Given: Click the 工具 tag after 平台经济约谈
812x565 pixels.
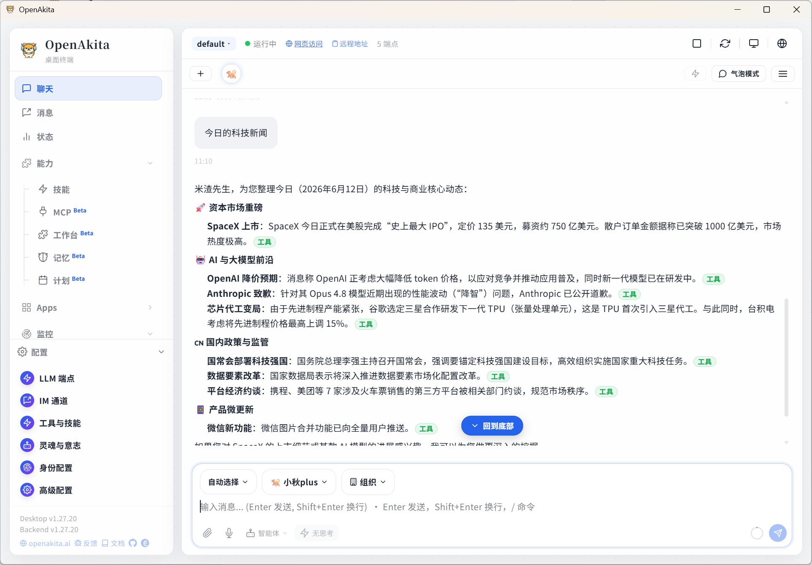Looking at the screenshot, I should 606,392.
